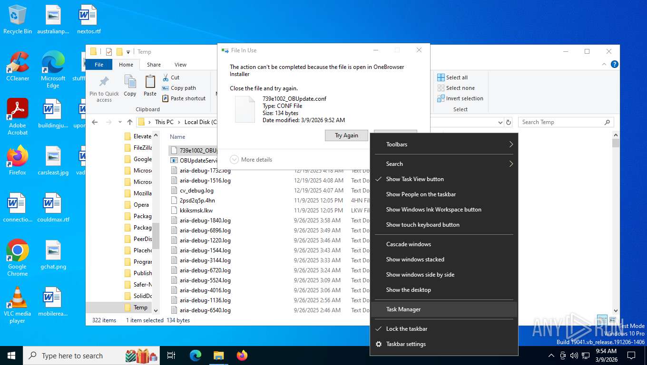The height and width of the screenshot is (365, 647).
Task: Expand the Search submenu
Action: 444,164
